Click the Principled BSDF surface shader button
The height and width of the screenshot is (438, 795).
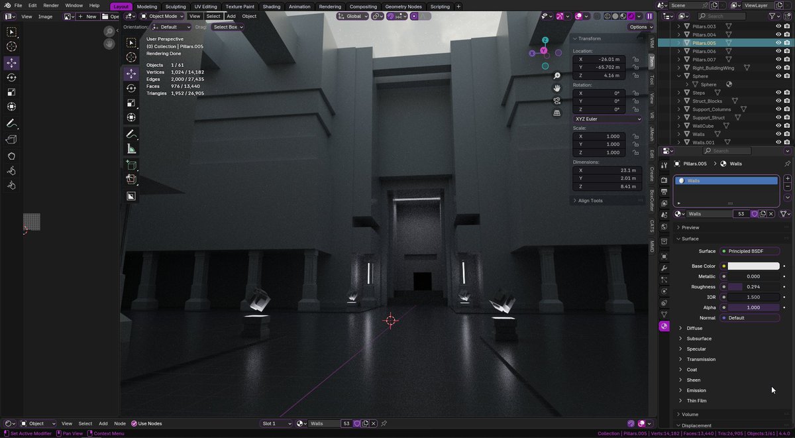click(750, 251)
